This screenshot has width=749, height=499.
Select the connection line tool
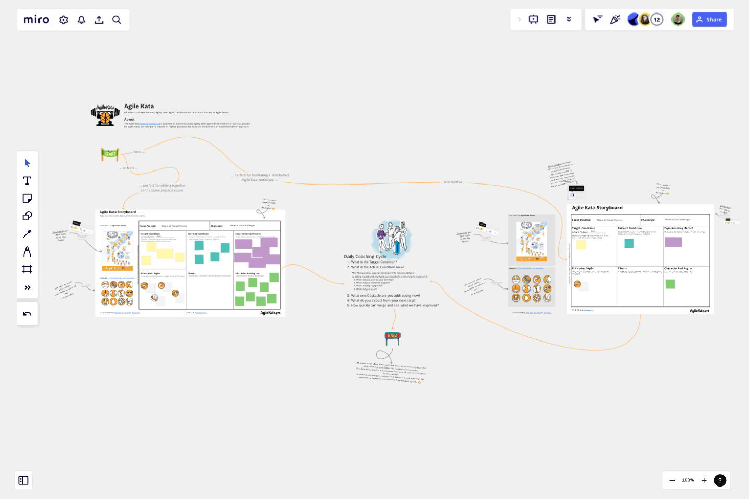(x=27, y=233)
